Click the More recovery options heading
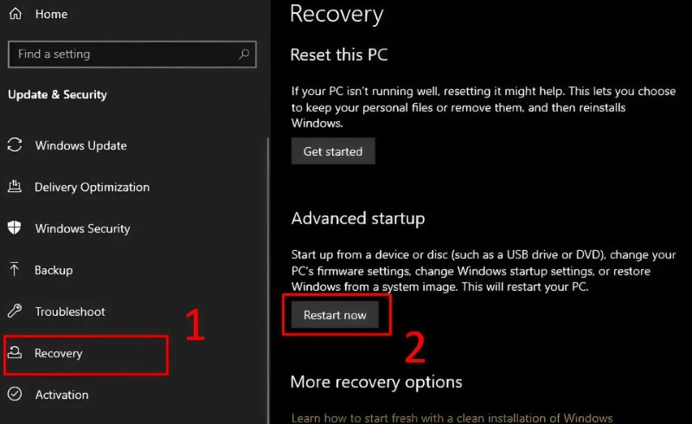 (x=376, y=382)
